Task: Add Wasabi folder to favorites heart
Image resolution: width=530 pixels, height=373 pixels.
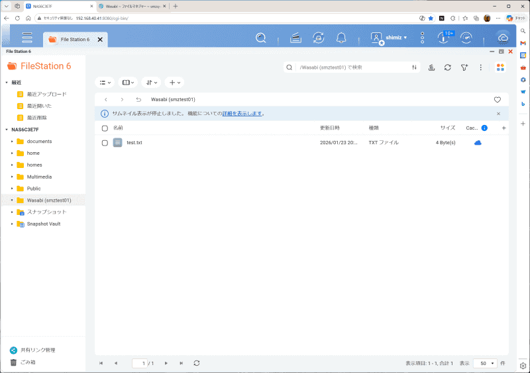Action: [x=498, y=100]
